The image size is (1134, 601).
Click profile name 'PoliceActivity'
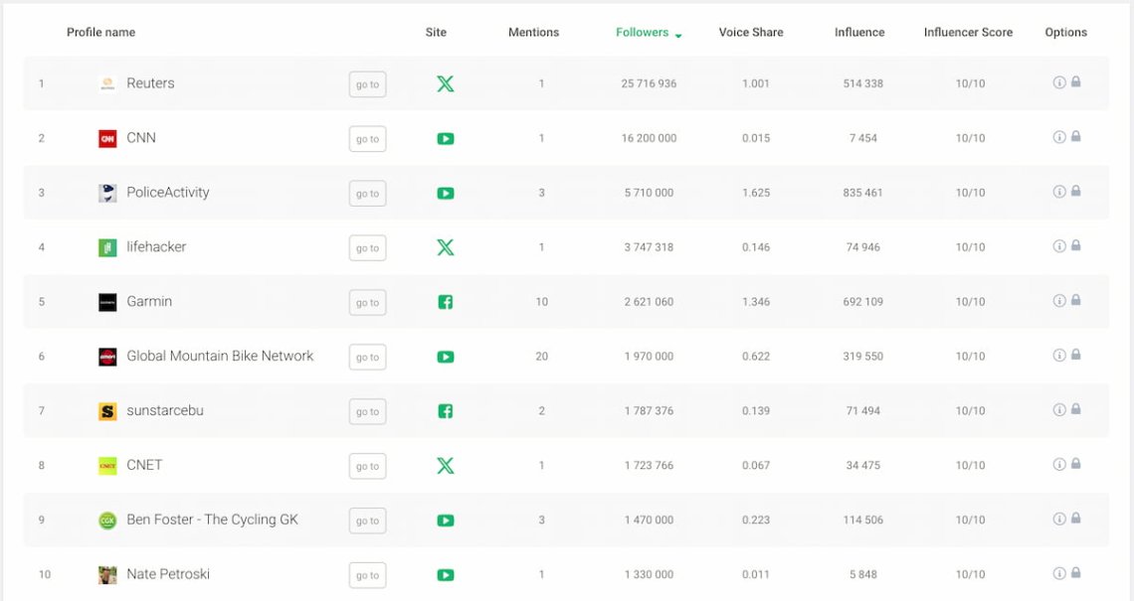coord(168,192)
